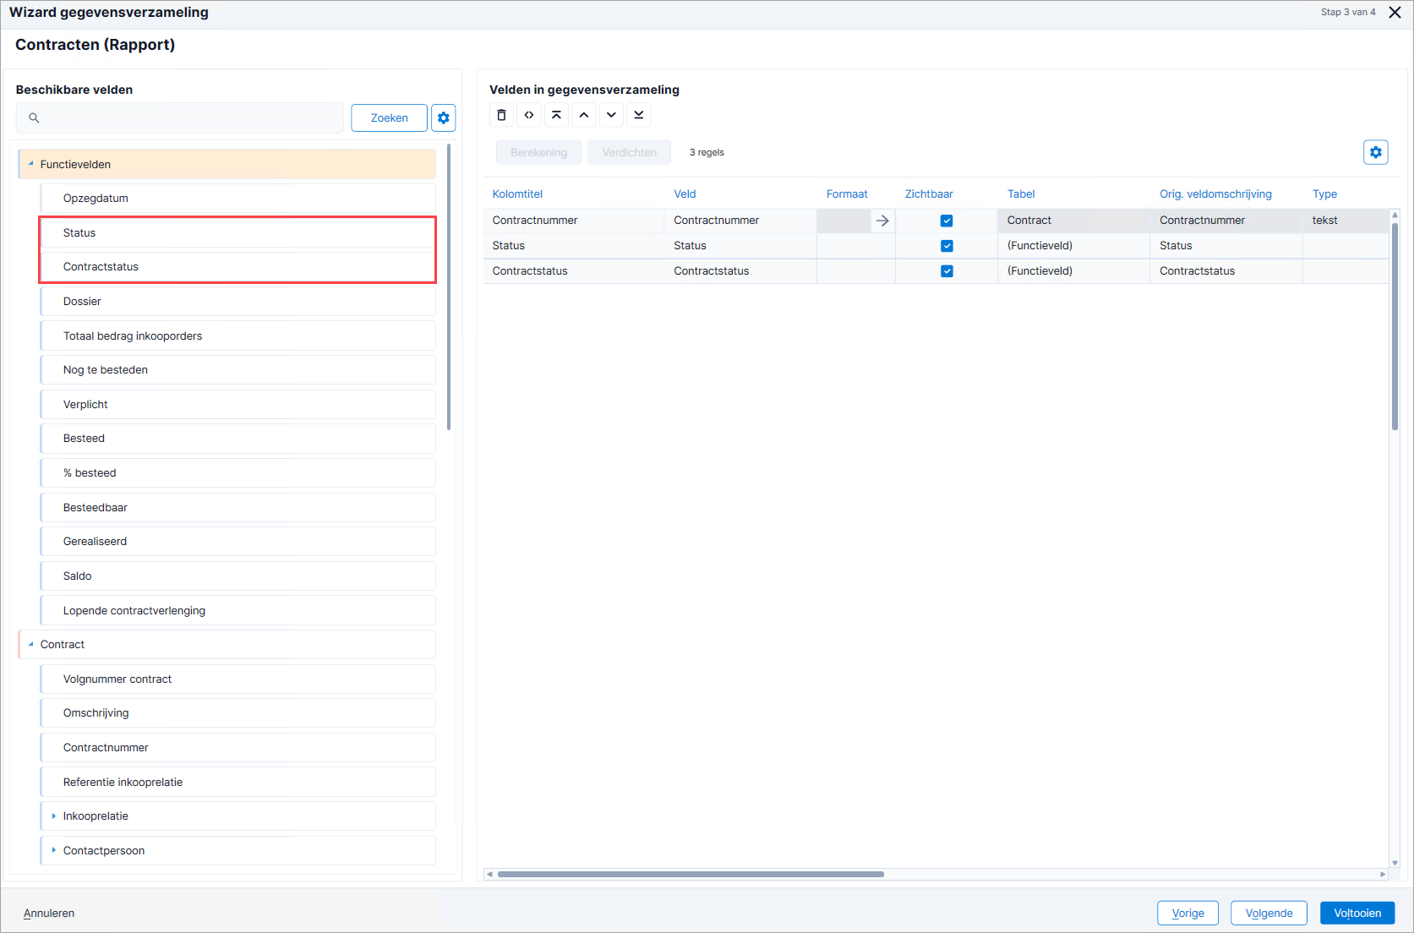Click the Volgende button

pos(1269,913)
